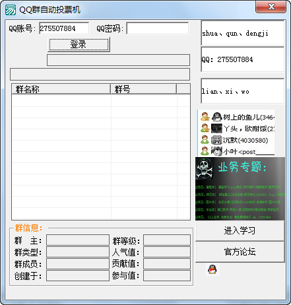Click the 群号 column header
This screenshot has width=291, height=305.
pyautogui.click(x=144, y=89)
